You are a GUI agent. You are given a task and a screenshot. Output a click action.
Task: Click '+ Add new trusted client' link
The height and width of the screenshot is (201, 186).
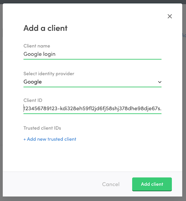50,139
